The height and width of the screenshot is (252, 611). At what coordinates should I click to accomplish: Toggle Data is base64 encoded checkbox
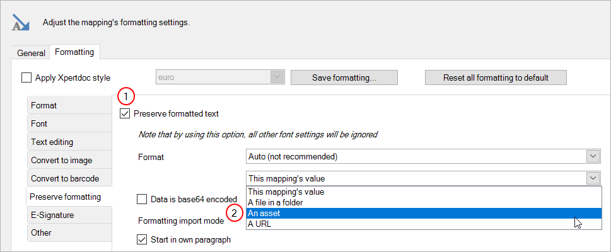pyautogui.click(x=143, y=199)
